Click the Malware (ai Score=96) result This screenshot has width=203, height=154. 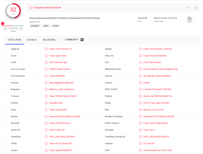(153, 110)
